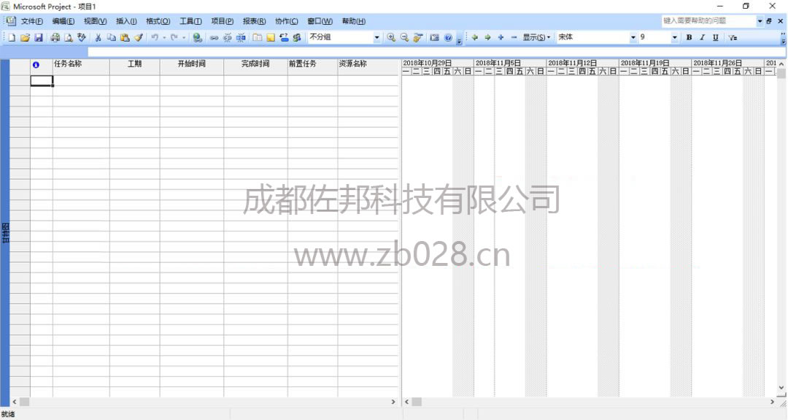This screenshot has height=420, width=788.
Task: Toggle italic formatting
Action: pos(702,38)
